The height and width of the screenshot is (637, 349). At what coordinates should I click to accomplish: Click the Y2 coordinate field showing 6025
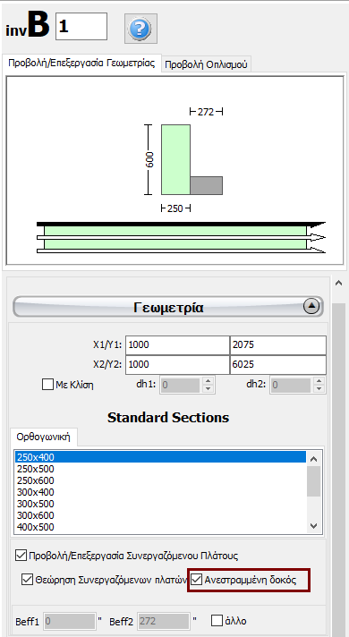(278, 364)
